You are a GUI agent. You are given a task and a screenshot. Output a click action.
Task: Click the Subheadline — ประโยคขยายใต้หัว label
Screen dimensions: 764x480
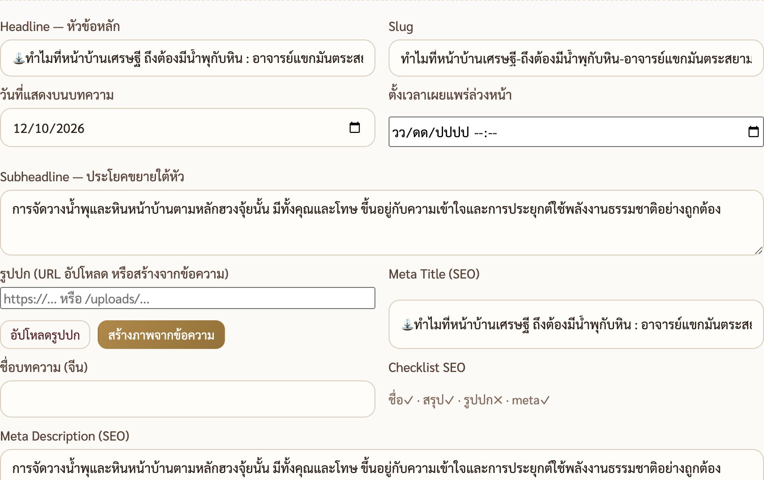(92, 177)
